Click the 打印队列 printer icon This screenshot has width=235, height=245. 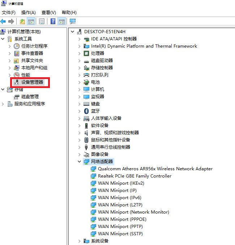tap(86, 75)
